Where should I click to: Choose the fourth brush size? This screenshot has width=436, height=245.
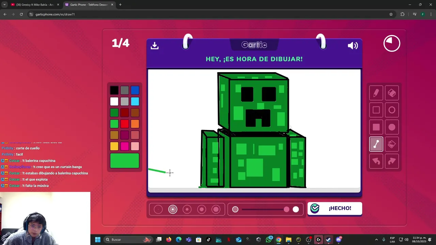[202, 209]
